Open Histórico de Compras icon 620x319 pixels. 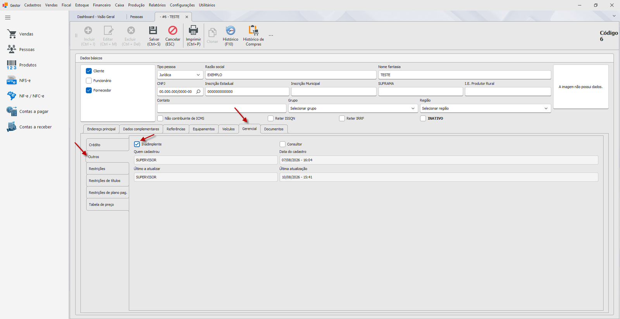tap(253, 30)
